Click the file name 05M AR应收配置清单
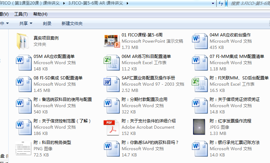Image resolution: width=270 pixels, height=163 pixels. click(54, 57)
